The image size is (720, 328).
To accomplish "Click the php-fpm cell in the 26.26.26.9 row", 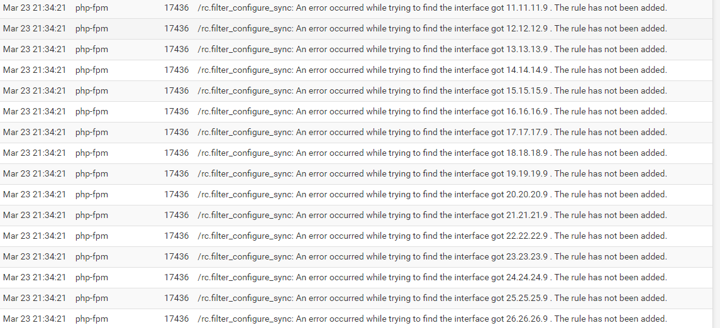I will pyautogui.click(x=92, y=319).
